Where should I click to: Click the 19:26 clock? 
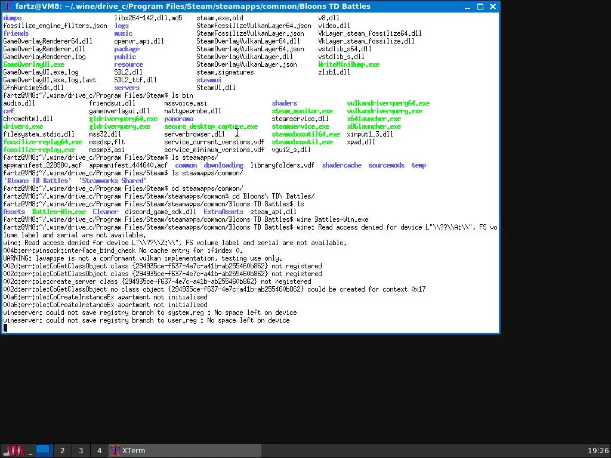click(x=598, y=451)
